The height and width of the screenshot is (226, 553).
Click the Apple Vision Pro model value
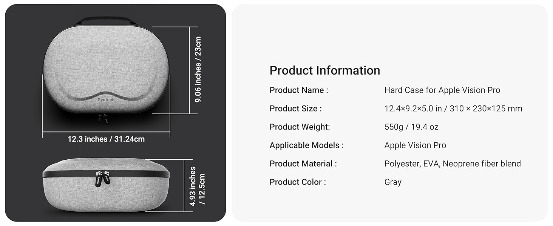point(415,145)
